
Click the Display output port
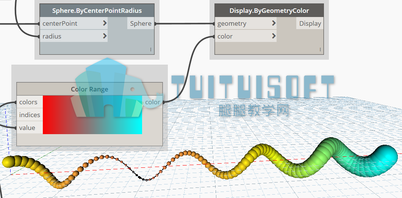[310, 23]
